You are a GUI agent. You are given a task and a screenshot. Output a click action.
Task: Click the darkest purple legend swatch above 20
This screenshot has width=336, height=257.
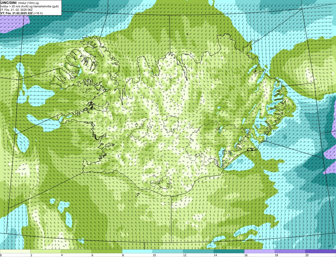(x=321, y=251)
